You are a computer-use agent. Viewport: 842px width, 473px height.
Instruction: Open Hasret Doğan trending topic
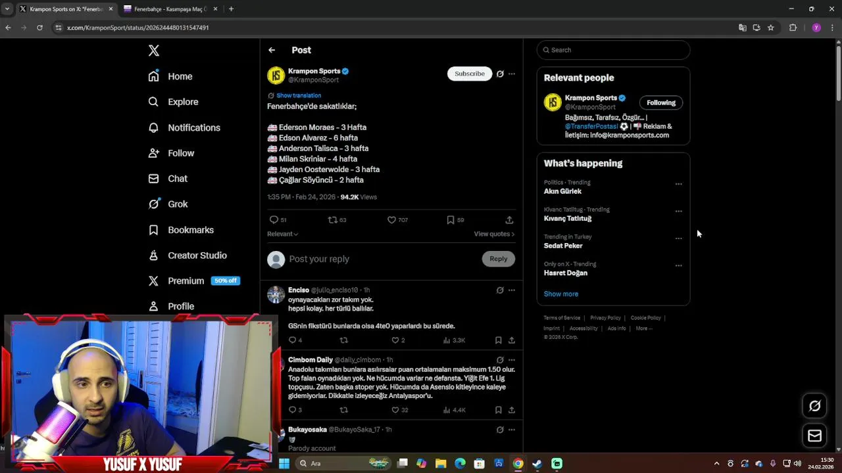pos(566,273)
